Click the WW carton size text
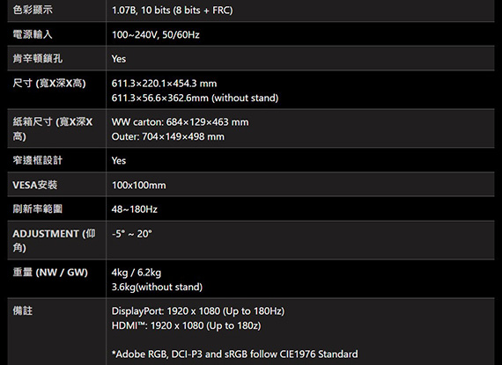 (x=180, y=122)
